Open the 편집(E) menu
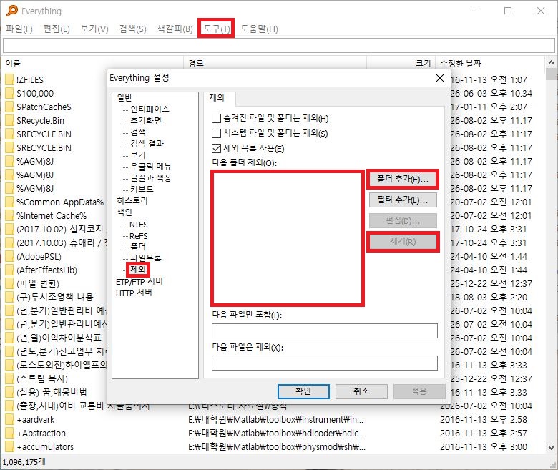The width and height of the screenshot is (558, 470). tap(57, 29)
